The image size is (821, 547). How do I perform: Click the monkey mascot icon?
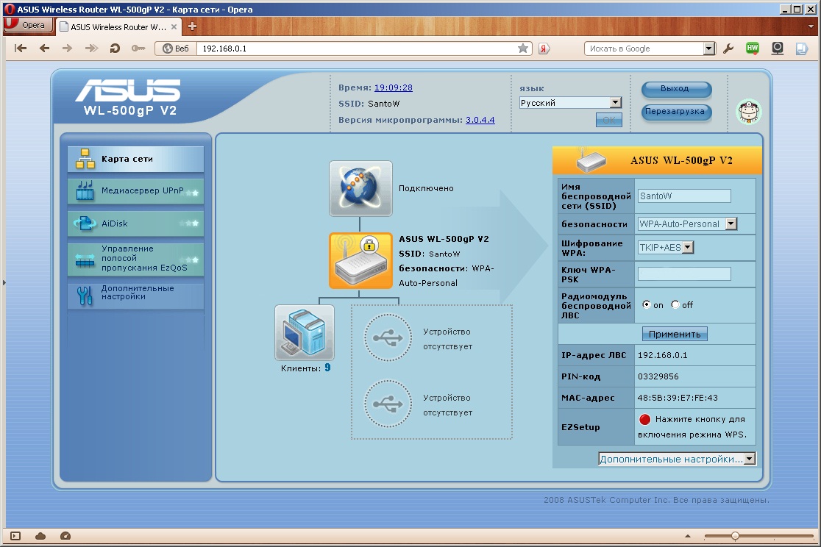point(749,112)
